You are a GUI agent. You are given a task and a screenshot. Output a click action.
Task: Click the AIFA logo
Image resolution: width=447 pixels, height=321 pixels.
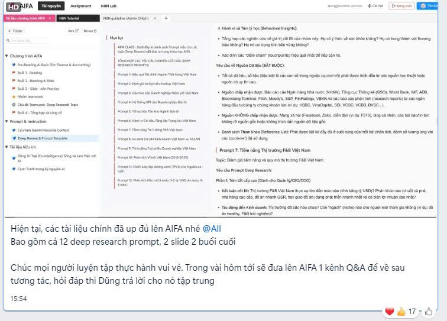[x=20, y=7]
